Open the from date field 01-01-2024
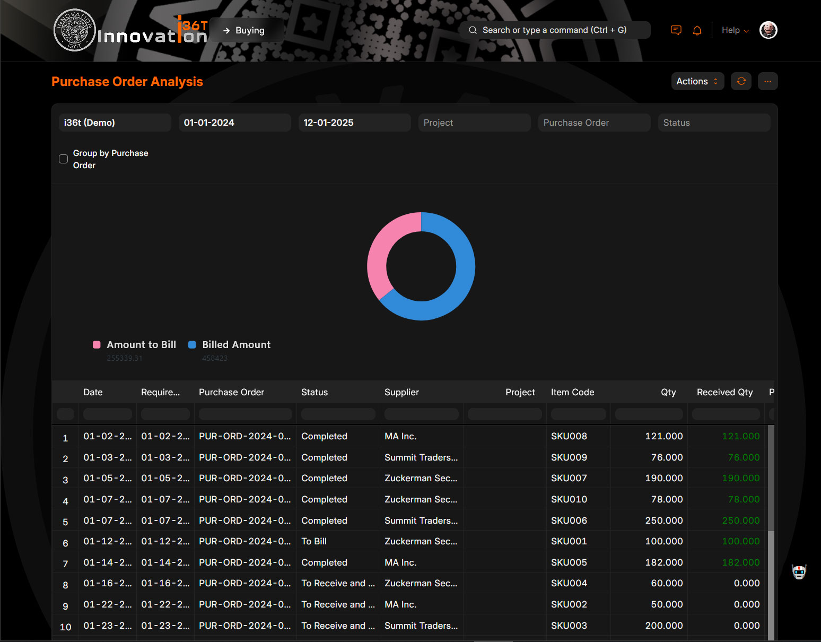The height and width of the screenshot is (642, 821). (234, 123)
